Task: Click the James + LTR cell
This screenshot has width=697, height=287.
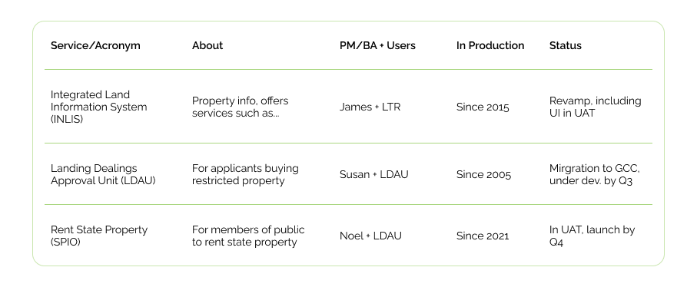Action: (370, 107)
